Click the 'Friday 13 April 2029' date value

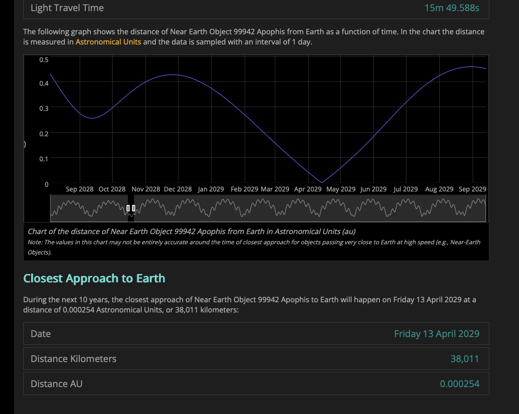437,334
